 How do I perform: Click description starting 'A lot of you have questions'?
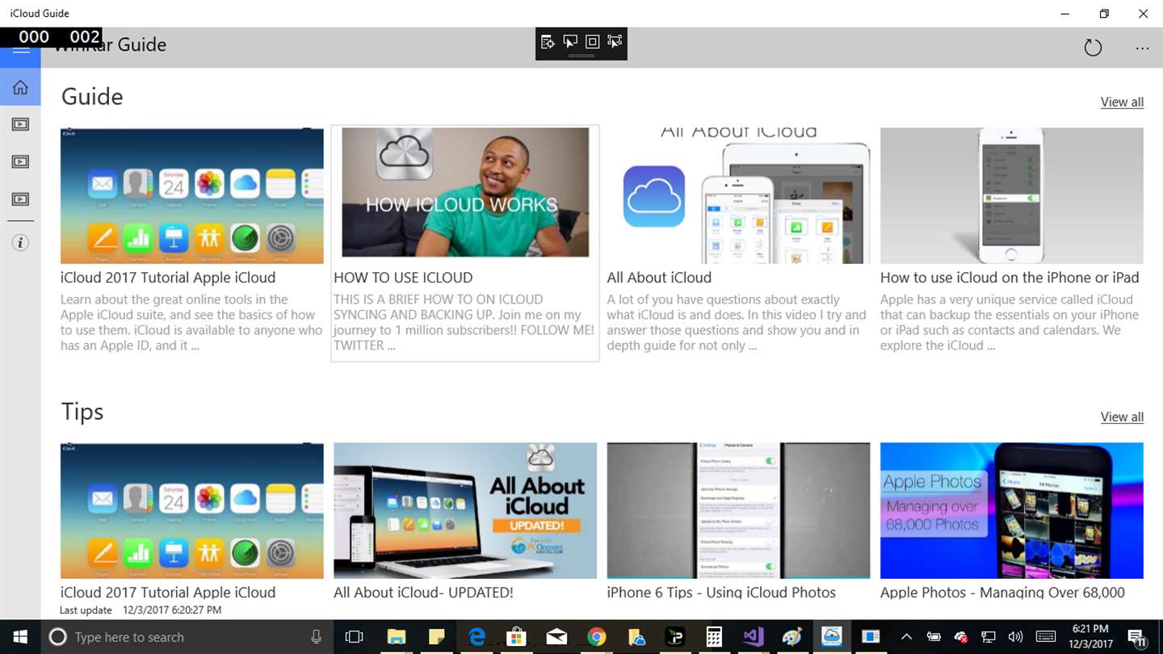click(737, 322)
